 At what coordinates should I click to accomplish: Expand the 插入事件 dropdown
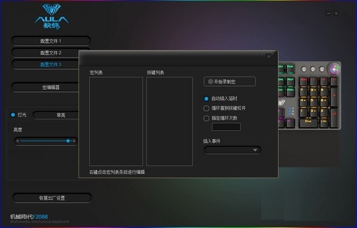pyautogui.click(x=233, y=150)
